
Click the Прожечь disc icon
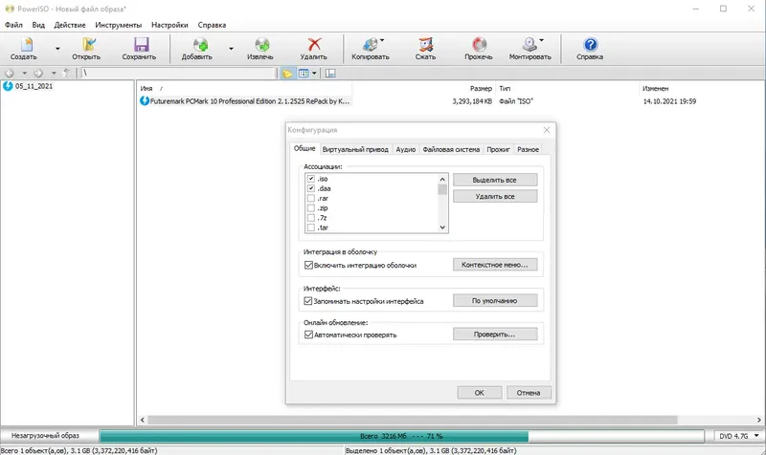[480, 44]
